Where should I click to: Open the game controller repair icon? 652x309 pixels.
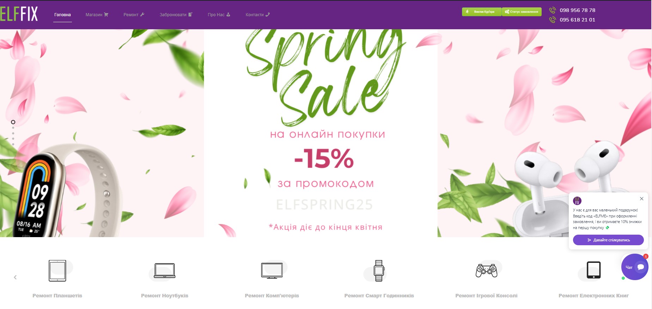pos(486,271)
